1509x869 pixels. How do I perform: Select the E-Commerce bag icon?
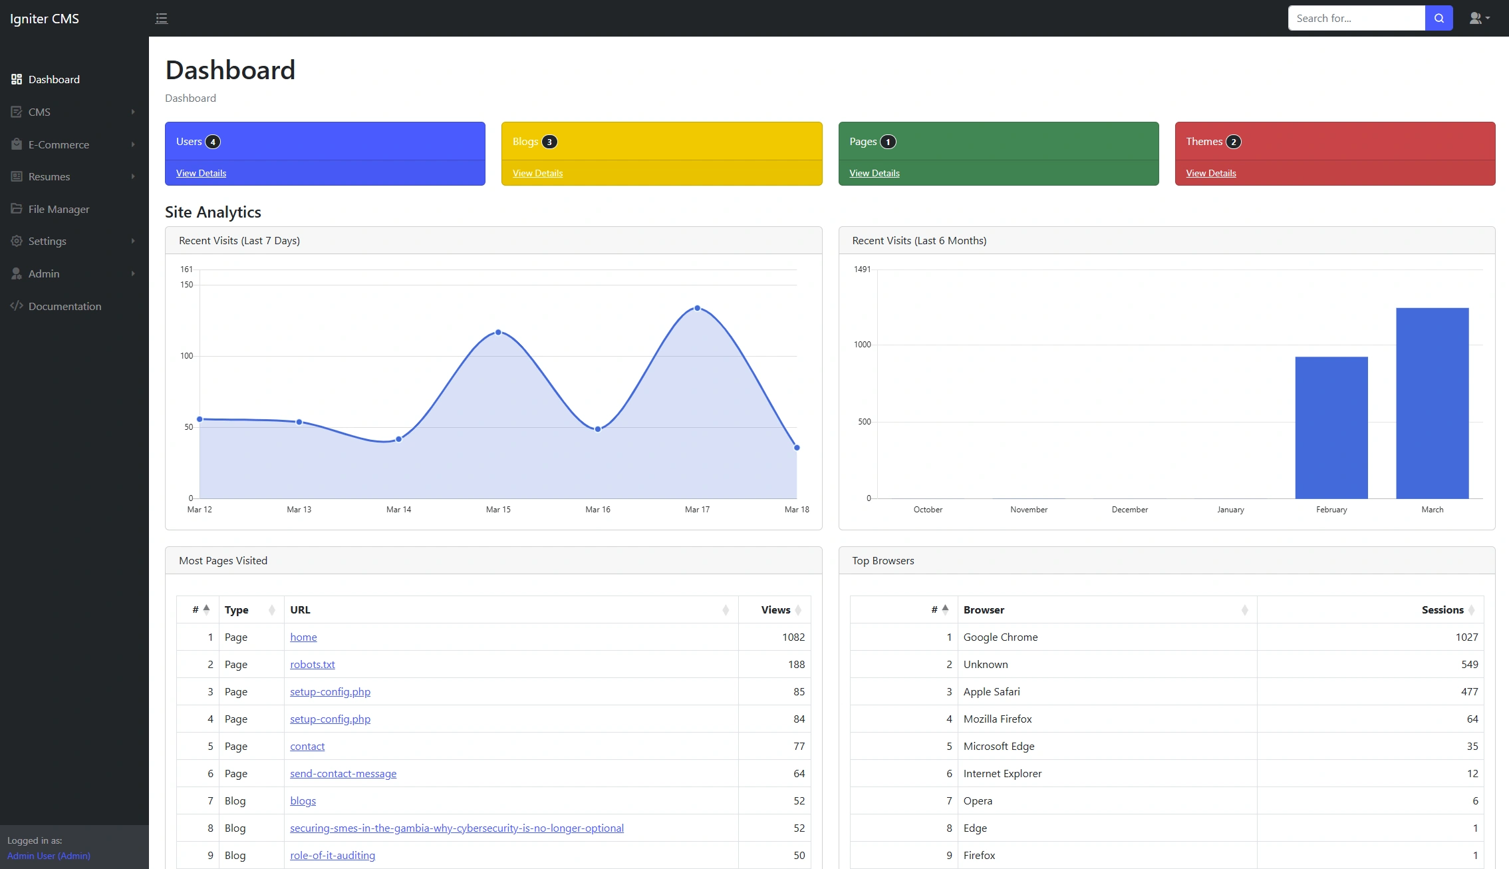[x=17, y=144]
